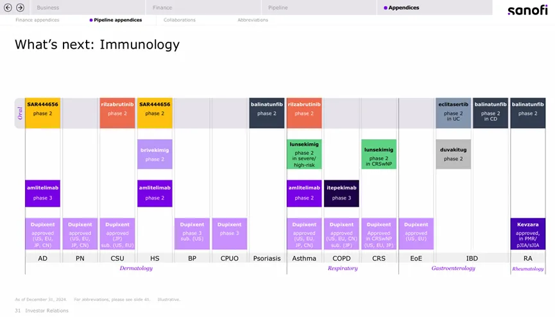
Task: Click the green lunsekimig box under CRS
Action: (x=379, y=154)
